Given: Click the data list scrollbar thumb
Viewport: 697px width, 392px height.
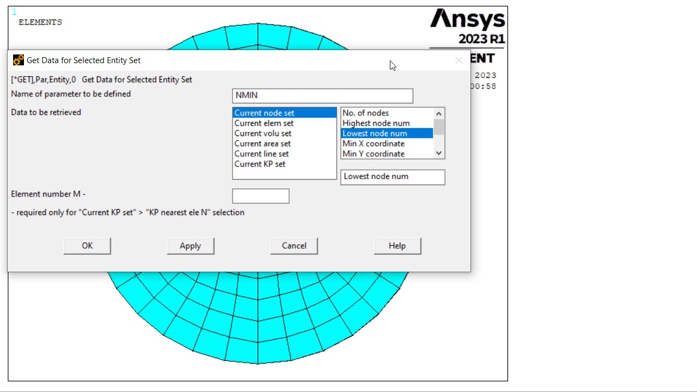Looking at the screenshot, I should point(439,127).
